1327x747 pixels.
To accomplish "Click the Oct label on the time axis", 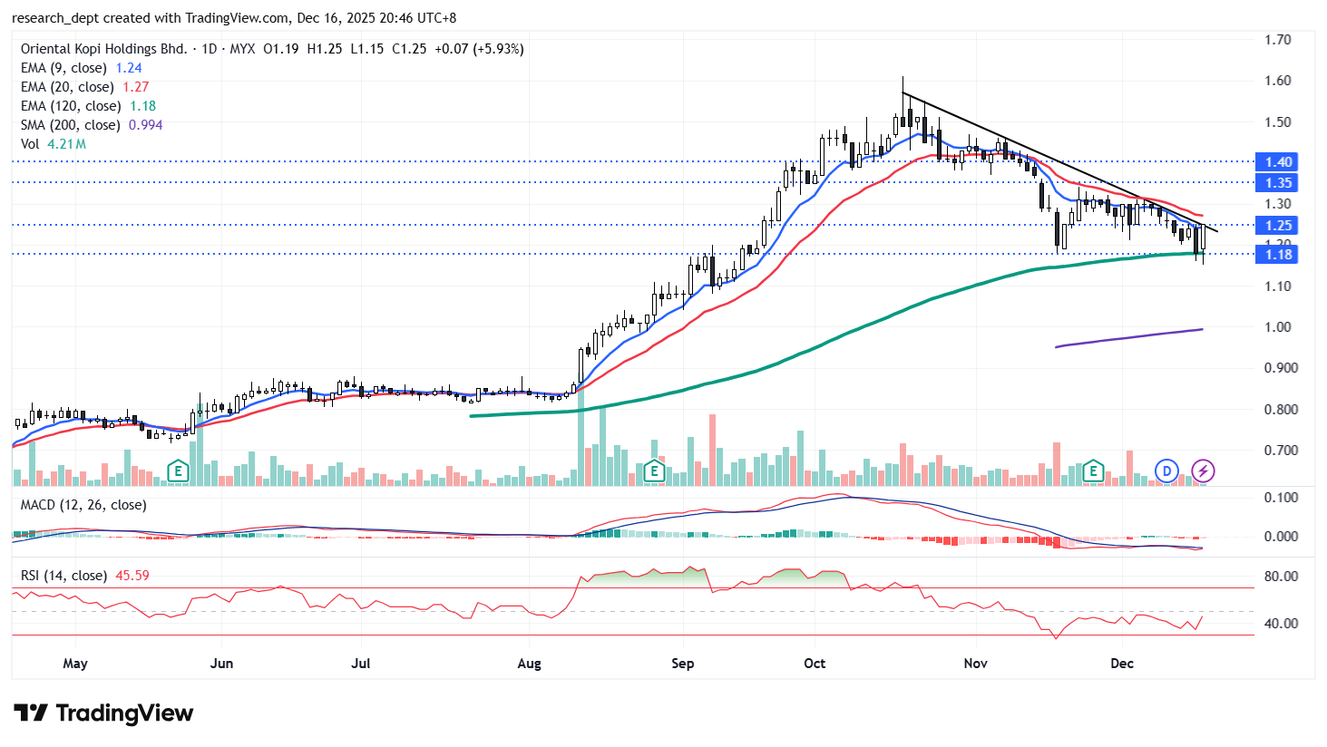I will tap(815, 664).
